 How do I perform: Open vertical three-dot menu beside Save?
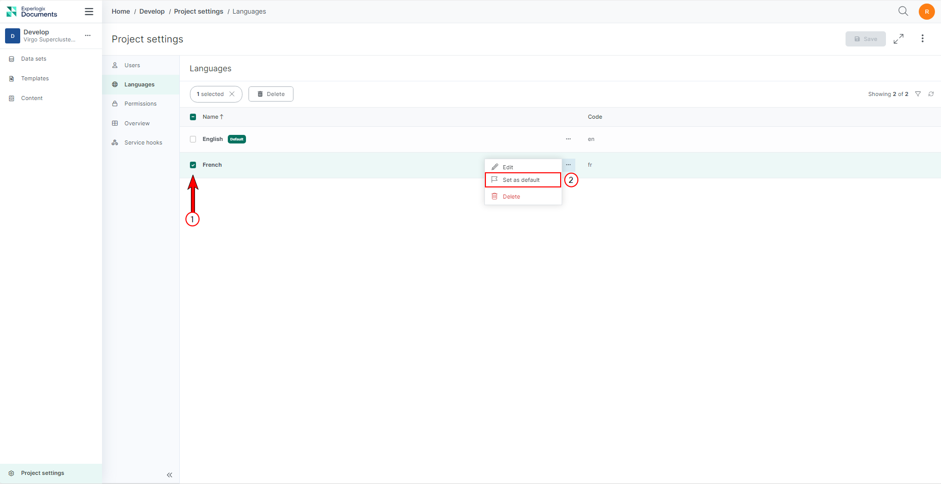(x=922, y=39)
